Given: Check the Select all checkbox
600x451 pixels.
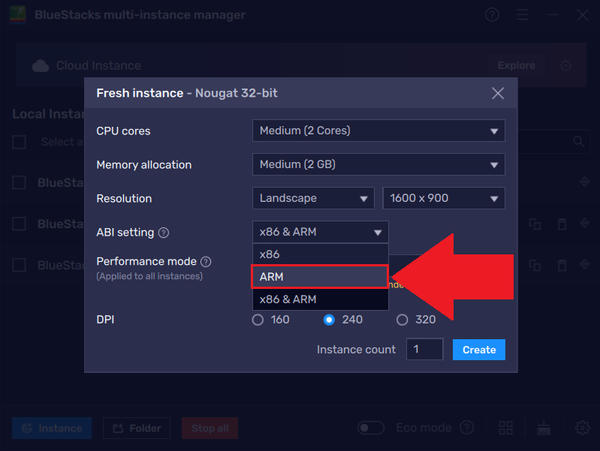Looking at the screenshot, I should (x=19, y=142).
